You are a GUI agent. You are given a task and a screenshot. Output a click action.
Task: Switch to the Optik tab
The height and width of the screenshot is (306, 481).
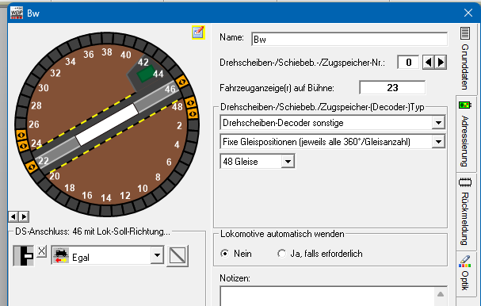(465, 273)
